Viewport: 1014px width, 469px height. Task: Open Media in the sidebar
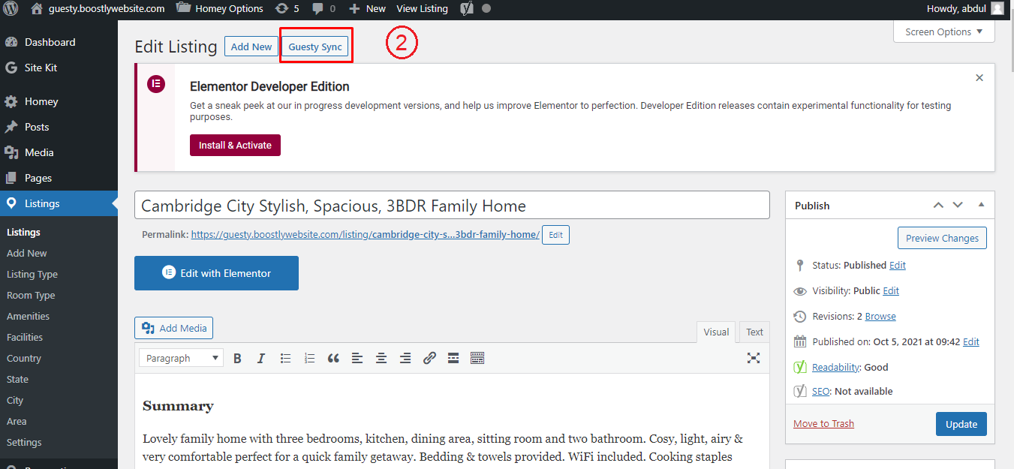[x=39, y=152]
